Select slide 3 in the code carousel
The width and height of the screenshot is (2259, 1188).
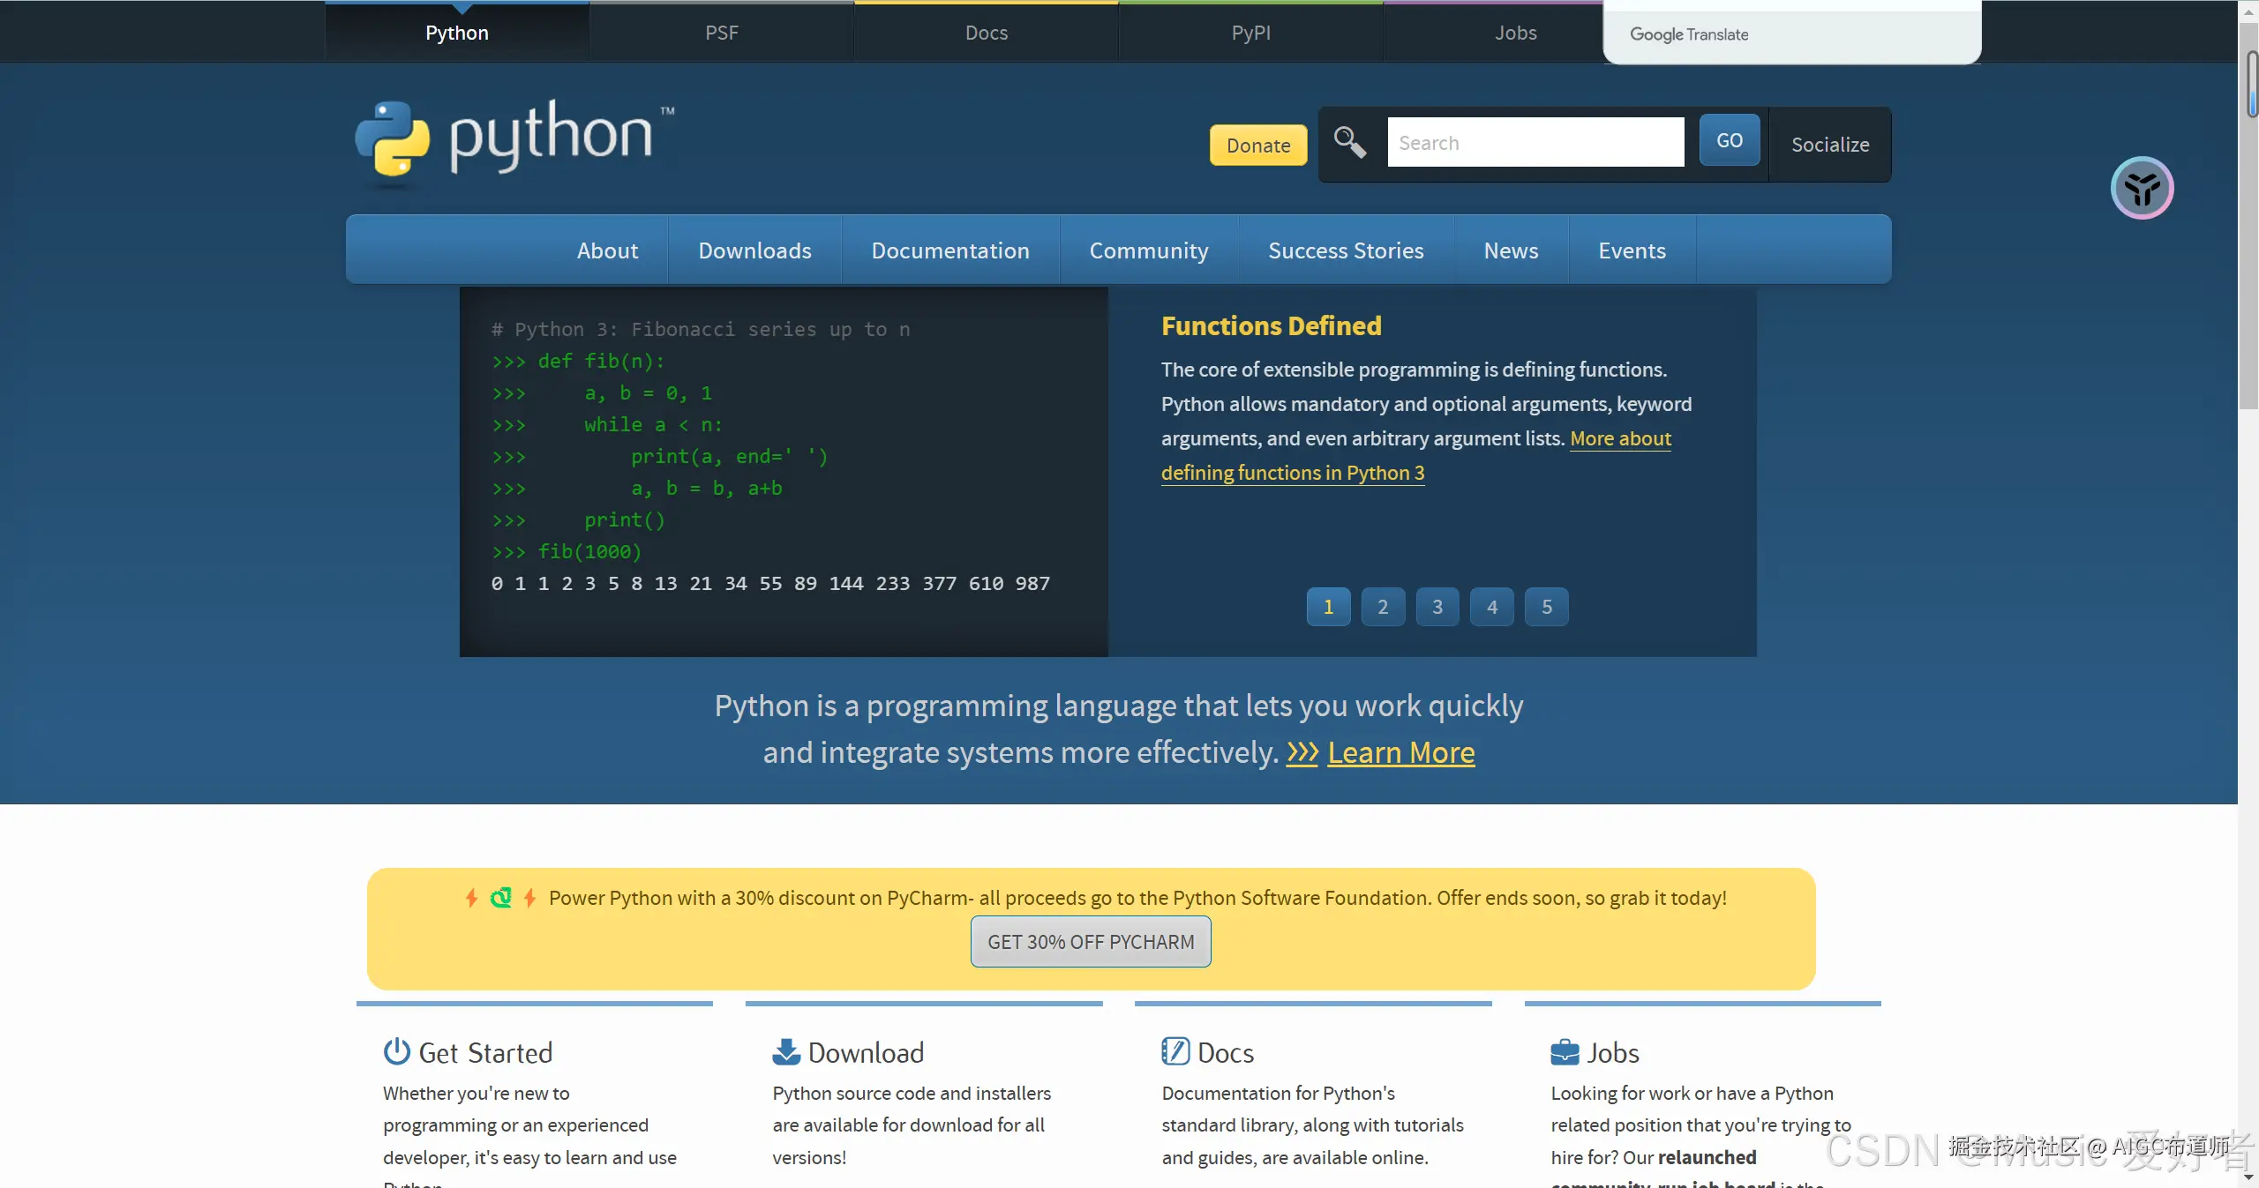tap(1437, 607)
